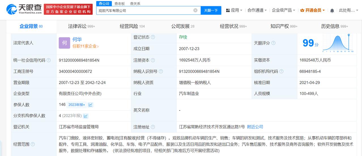Select the 公司发展 tab
The height and width of the screenshot is (156, 362).
pos(183,26)
